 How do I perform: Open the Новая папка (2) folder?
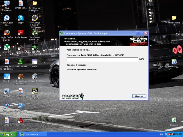[x=174, y=18]
